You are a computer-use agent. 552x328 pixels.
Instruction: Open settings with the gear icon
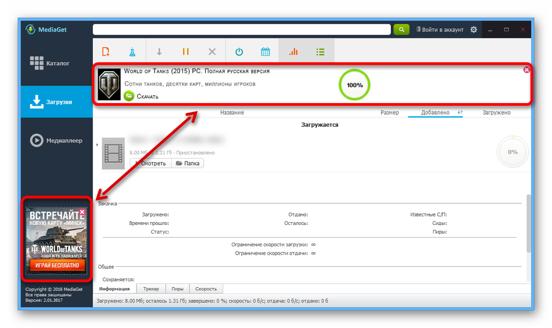(x=474, y=30)
